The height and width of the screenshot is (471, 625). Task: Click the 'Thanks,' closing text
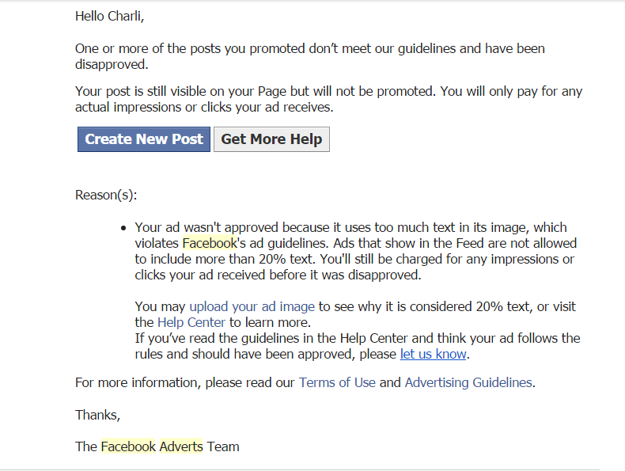click(x=97, y=415)
